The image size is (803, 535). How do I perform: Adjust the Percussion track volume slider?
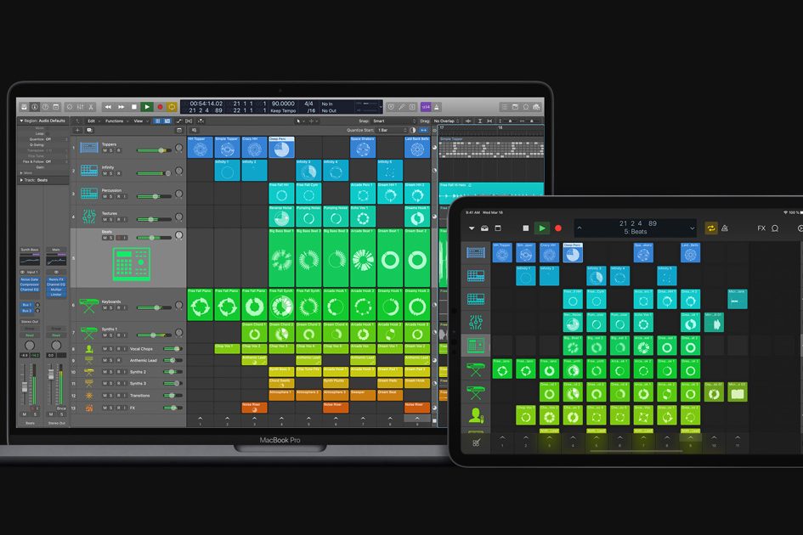tap(153, 196)
